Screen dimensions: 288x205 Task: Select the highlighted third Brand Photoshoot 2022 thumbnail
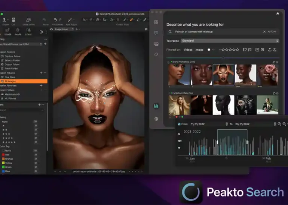(x=223, y=75)
